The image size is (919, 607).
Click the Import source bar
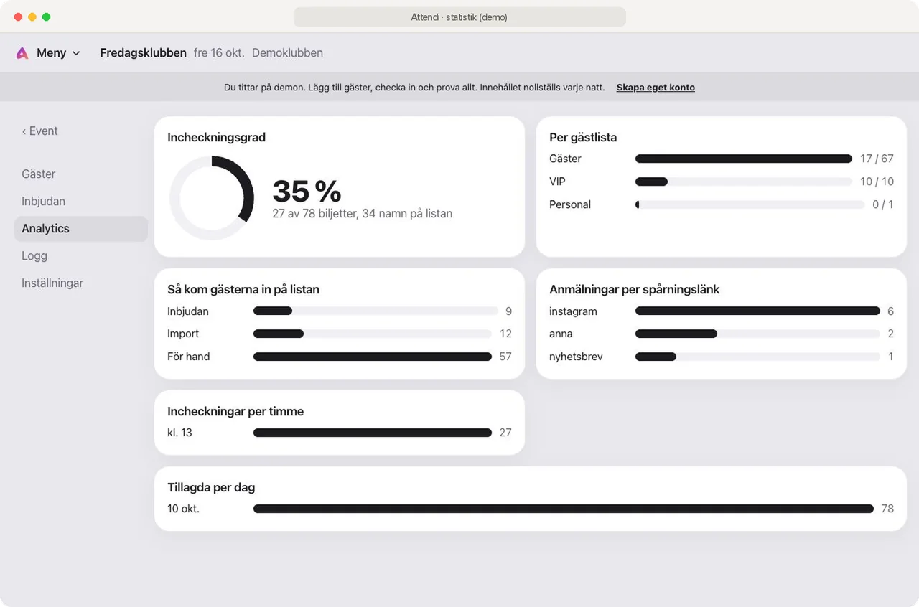point(373,334)
